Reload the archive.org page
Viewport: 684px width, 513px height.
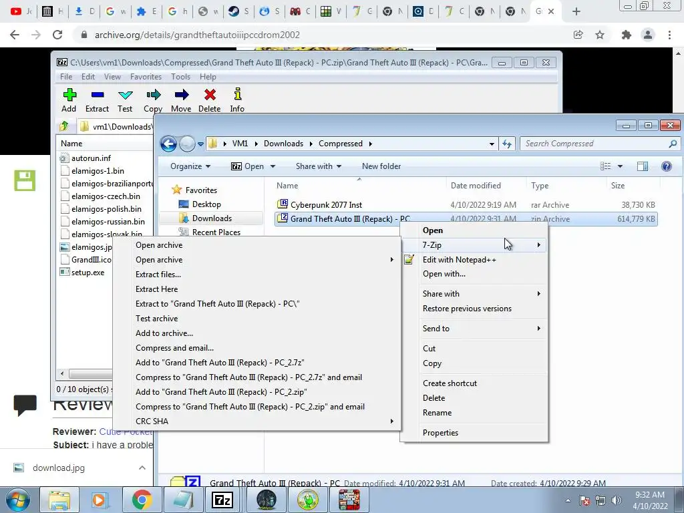(x=57, y=35)
